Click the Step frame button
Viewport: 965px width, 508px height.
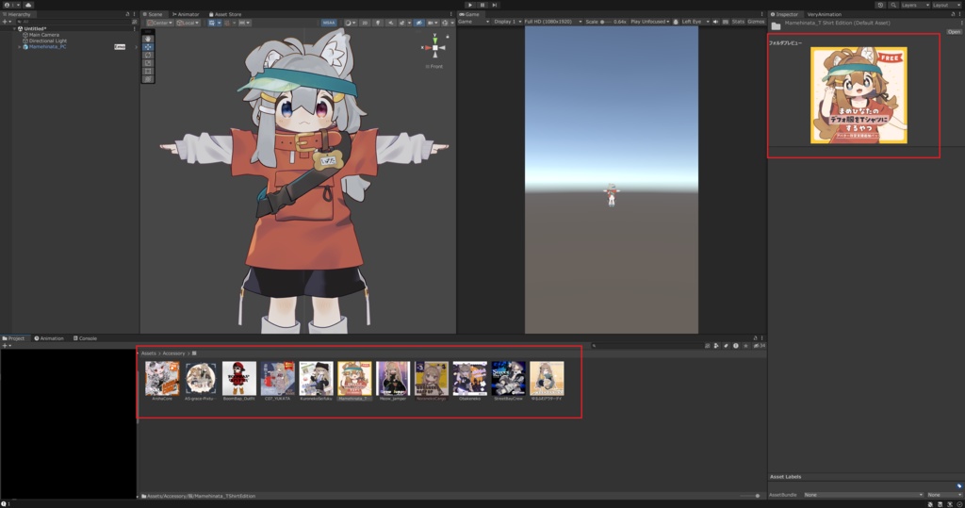[x=494, y=5]
